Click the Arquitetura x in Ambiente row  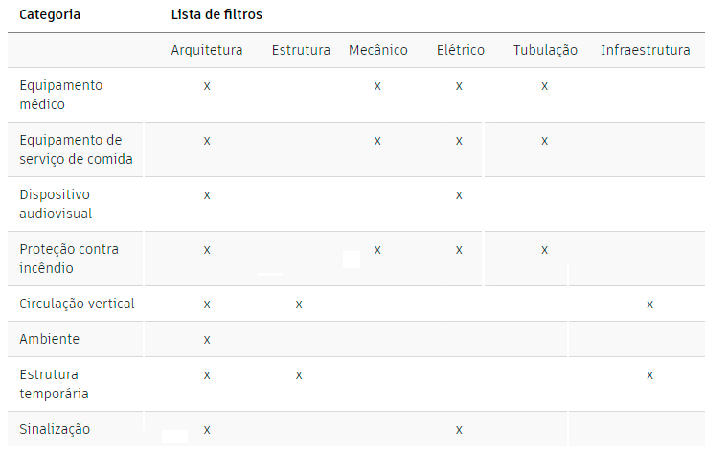[x=207, y=340]
